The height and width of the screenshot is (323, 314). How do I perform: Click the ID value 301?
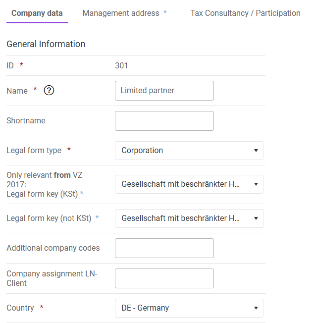[x=121, y=66]
